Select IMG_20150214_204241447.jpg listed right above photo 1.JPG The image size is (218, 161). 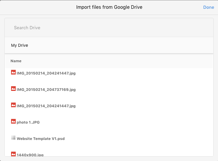(46, 106)
